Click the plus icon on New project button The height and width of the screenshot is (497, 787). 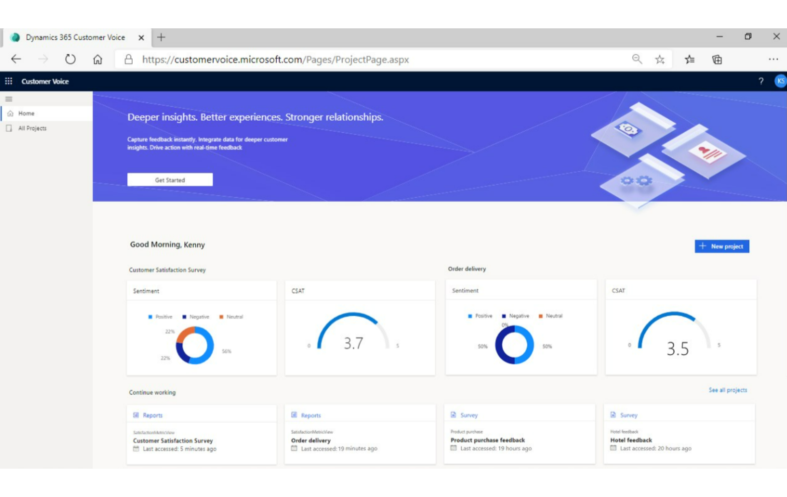coord(703,246)
